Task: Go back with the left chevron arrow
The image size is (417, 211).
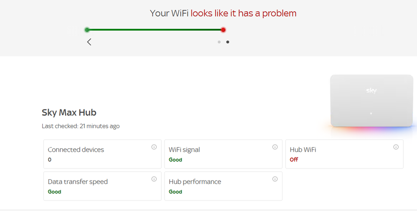Action: (89, 42)
